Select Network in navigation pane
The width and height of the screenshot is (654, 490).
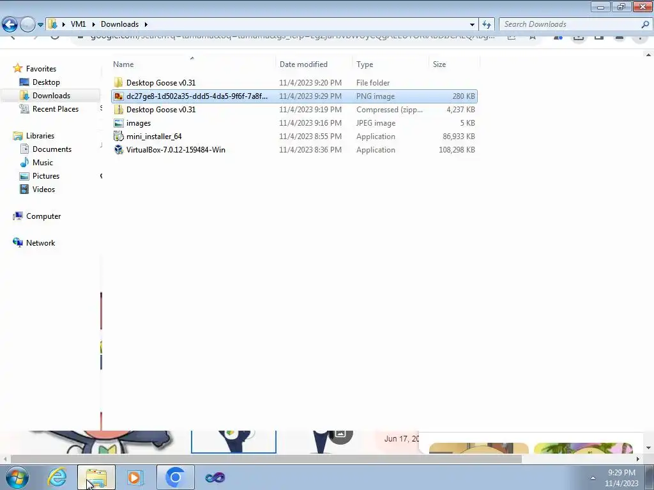[x=40, y=243]
